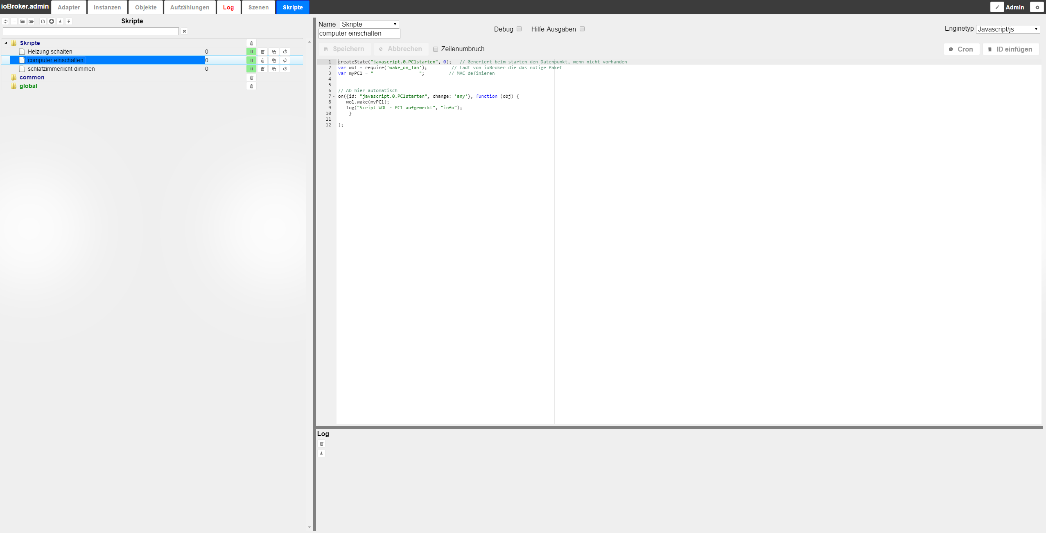The image size is (1046, 533).
Task: Click the ID einfügen button
Action: [1010, 49]
